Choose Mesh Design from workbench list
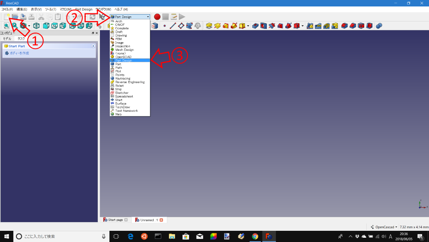Viewport: 429px width, 242px height. [130, 49]
